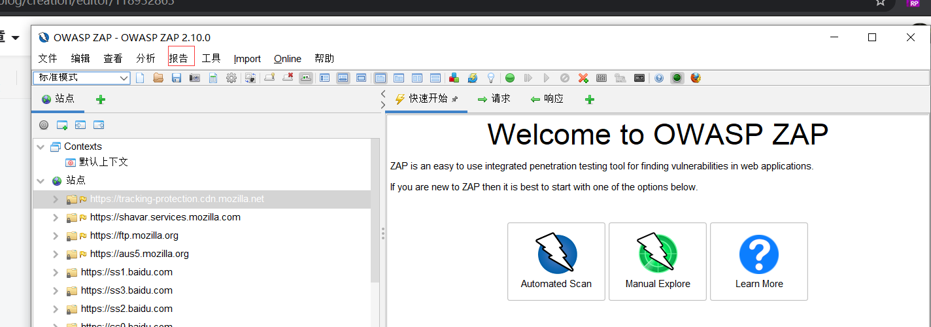931x327 pixels.
Task: Expand the shavar.services.mozilla.com node
Action: 56,217
